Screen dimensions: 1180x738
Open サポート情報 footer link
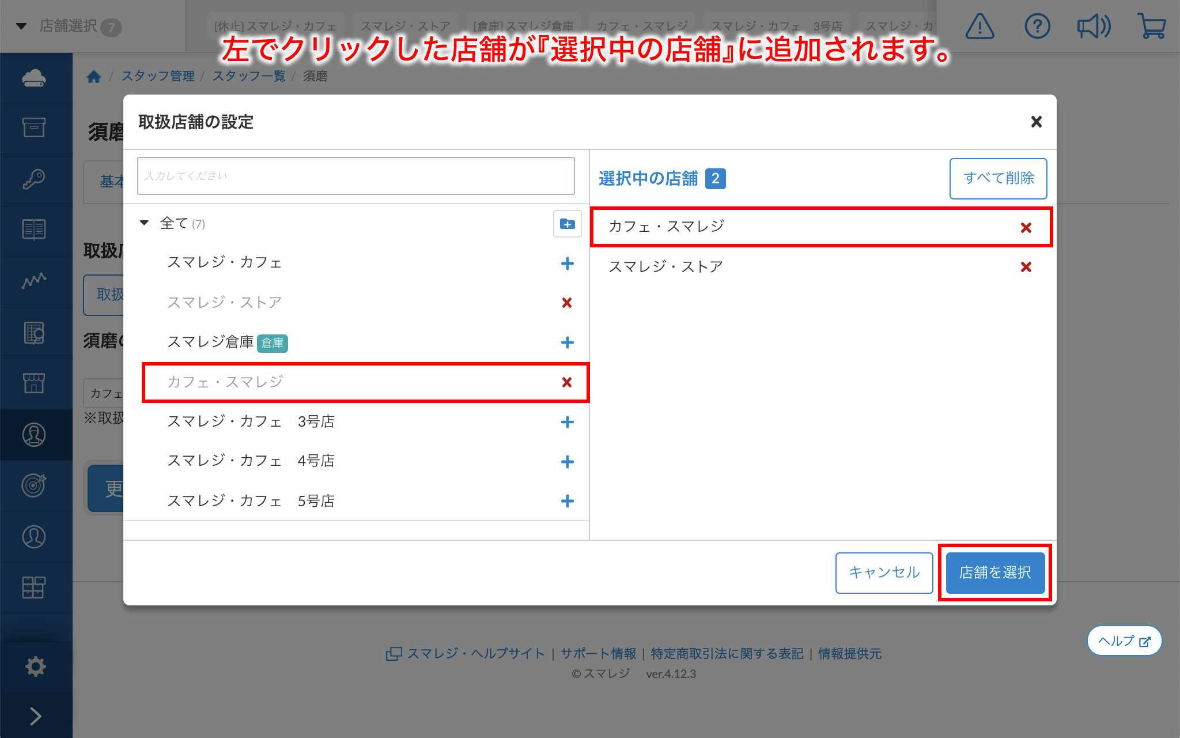click(598, 653)
